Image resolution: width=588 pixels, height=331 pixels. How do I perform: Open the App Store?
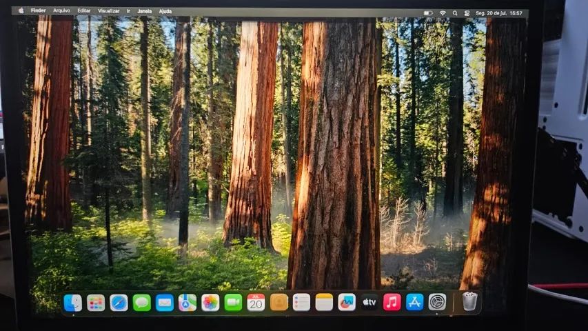[x=415, y=303]
